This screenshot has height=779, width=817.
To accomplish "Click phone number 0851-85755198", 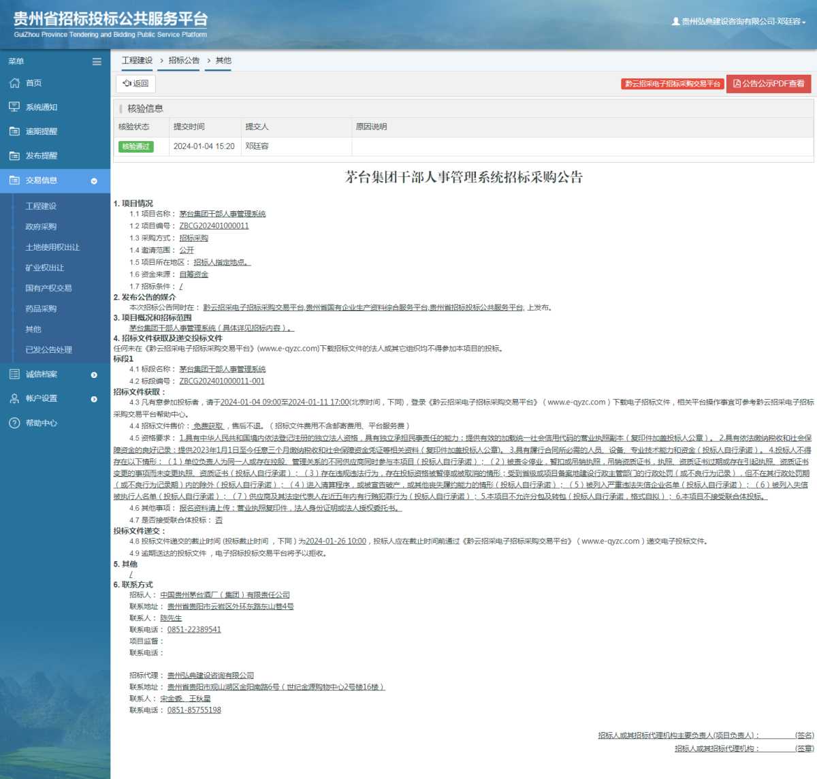I will (194, 710).
